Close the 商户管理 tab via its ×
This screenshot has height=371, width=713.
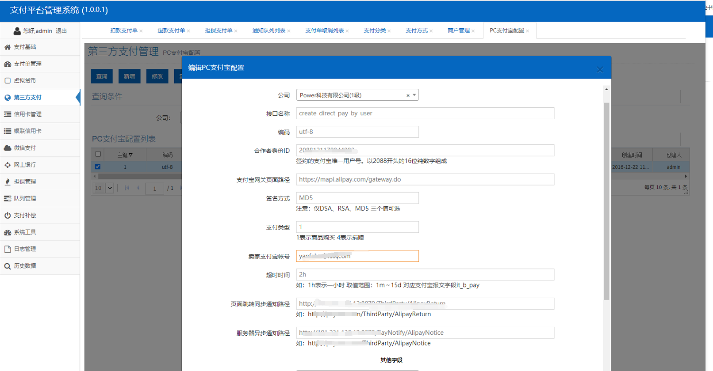tap(473, 31)
